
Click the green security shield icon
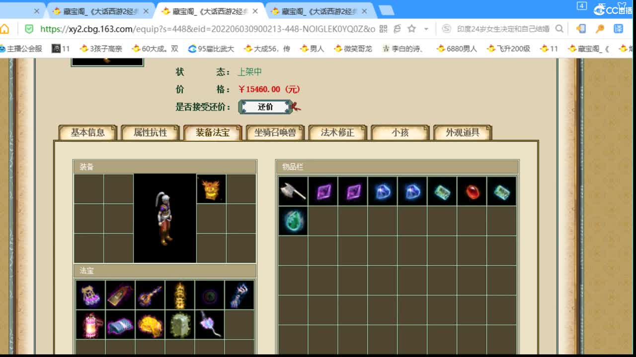29,29
